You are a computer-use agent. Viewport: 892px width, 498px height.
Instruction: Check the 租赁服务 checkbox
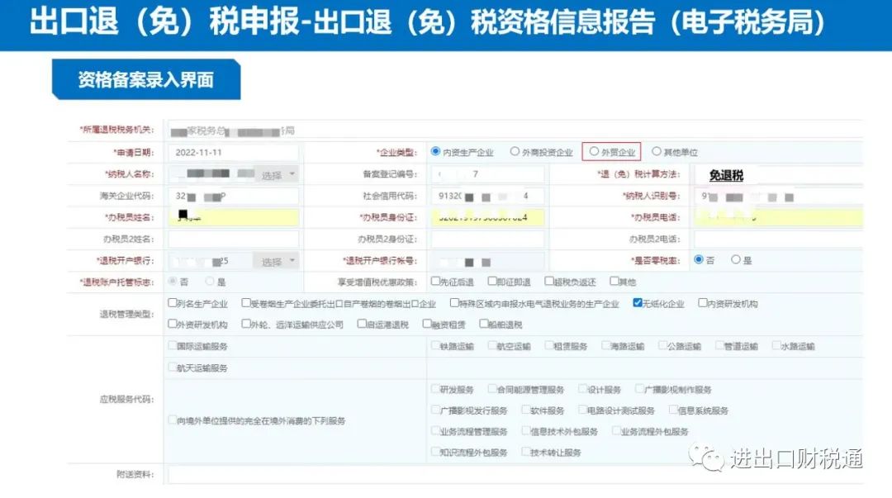coord(549,345)
